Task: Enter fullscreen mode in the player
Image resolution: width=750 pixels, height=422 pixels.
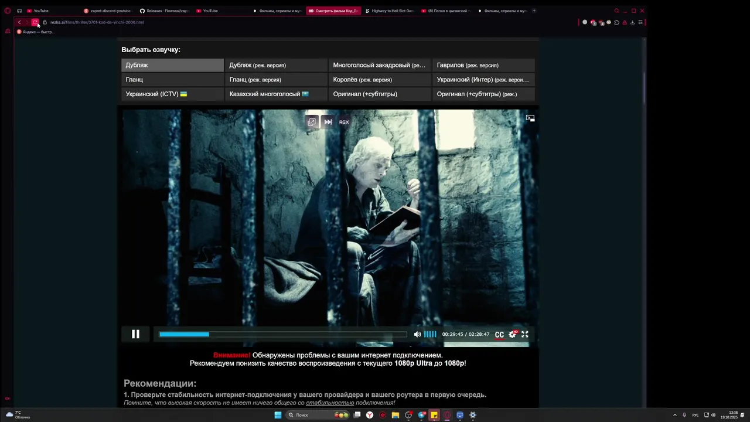Action: (x=525, y=334)
